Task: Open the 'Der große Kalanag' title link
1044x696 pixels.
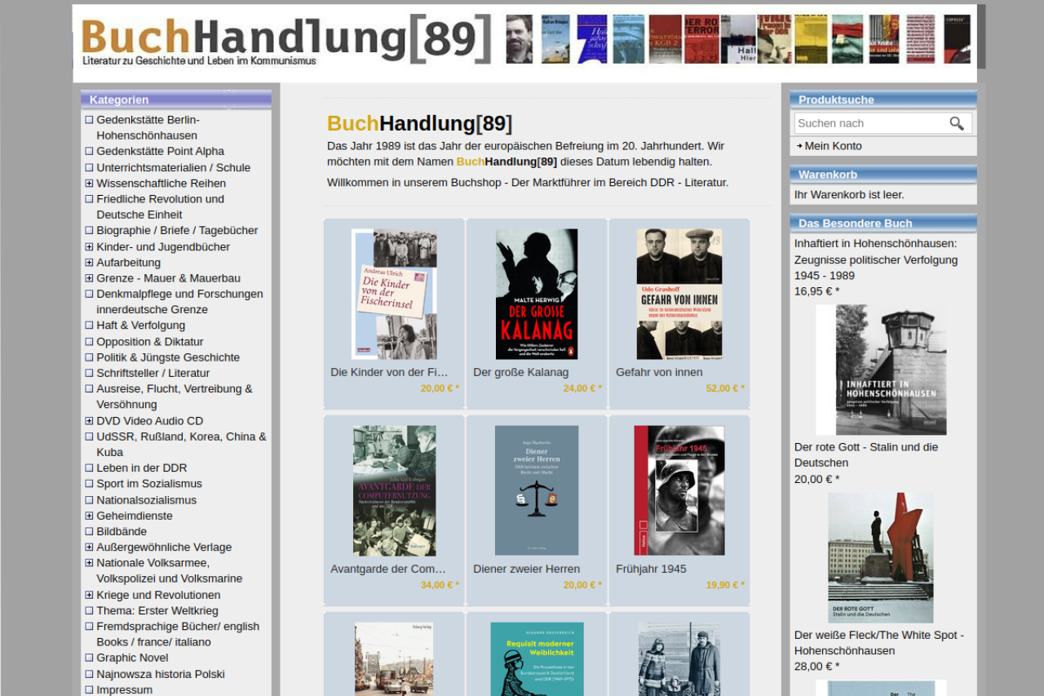Action: coord(521,372)
